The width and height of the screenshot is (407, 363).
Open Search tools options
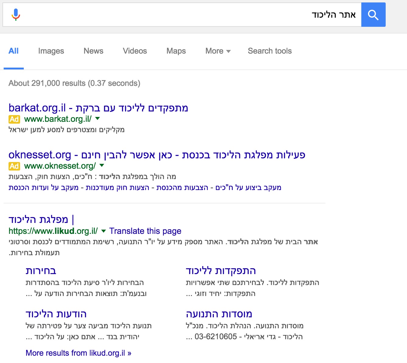[x=270, y=51]
